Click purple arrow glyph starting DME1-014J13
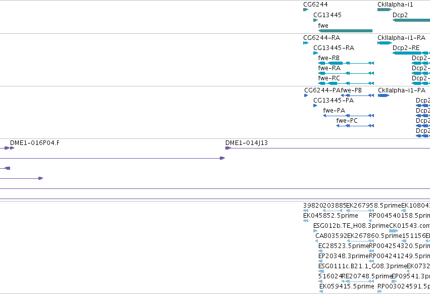Screen dimensions: 430x294 pos(228,148)
